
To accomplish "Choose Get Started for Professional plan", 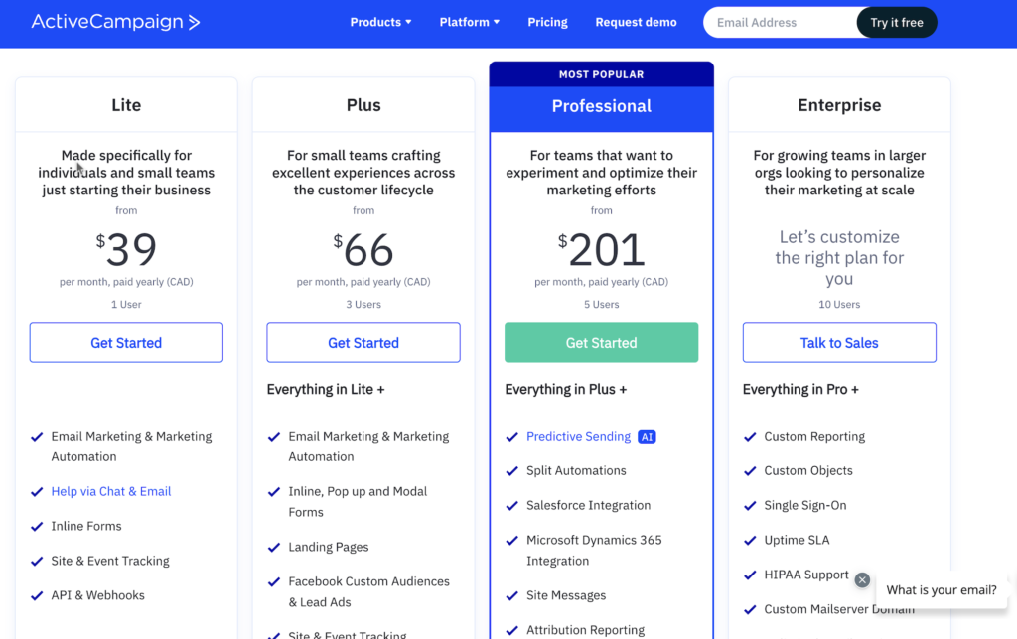I will [601, 343].
